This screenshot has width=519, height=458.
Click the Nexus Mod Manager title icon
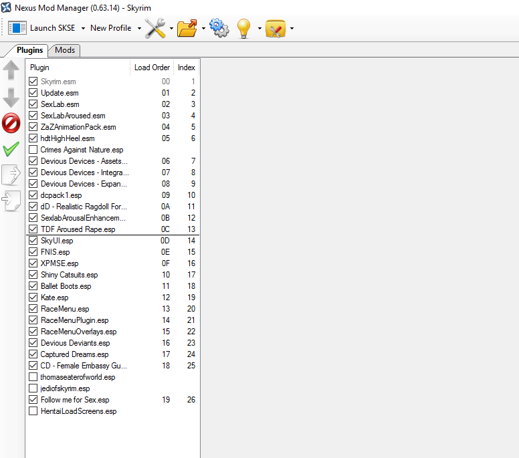(x=6, y=7)
